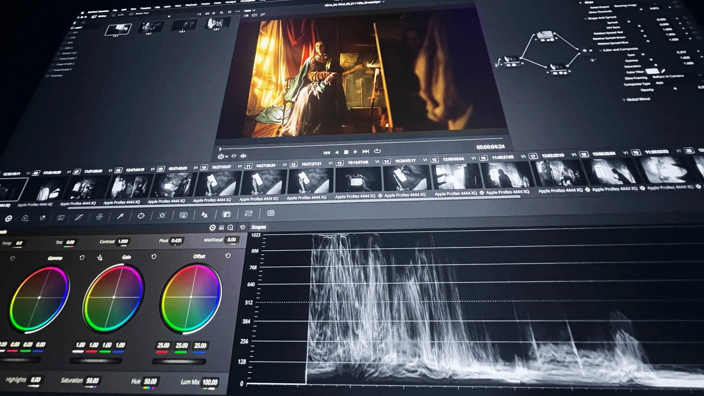Open the Blur and Sharpen palette
The width and height of the screenshot is (704, 396).
point(205,215)
